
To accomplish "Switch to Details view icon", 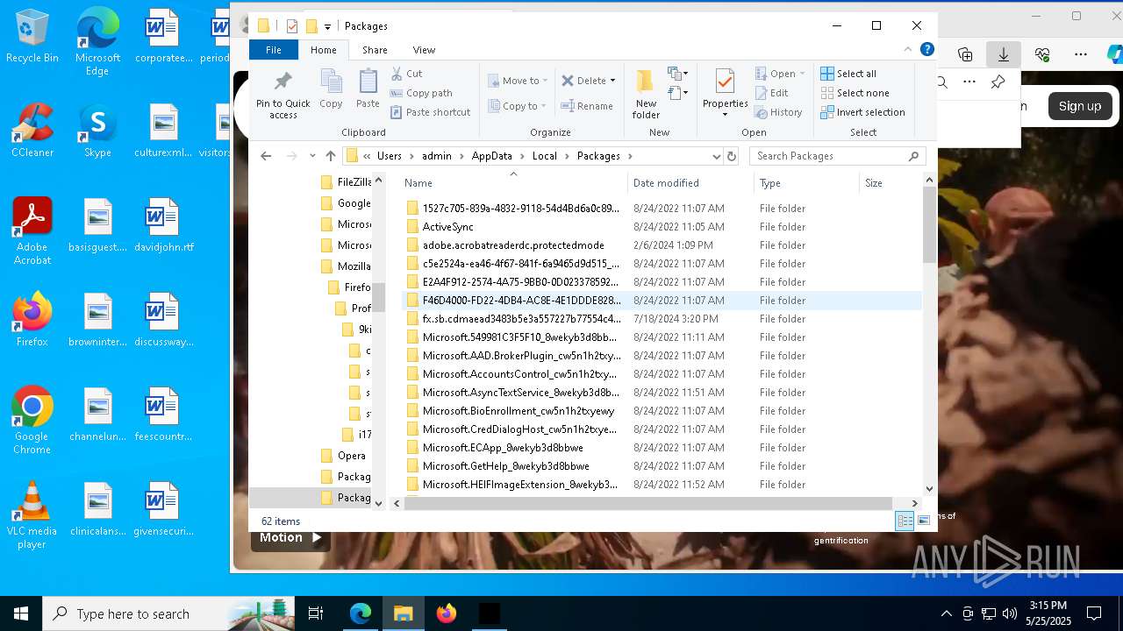I will 905,521.
